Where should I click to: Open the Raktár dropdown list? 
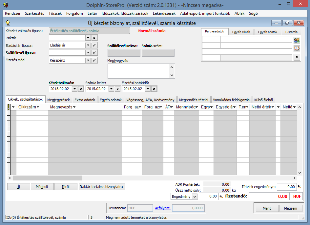88,38
